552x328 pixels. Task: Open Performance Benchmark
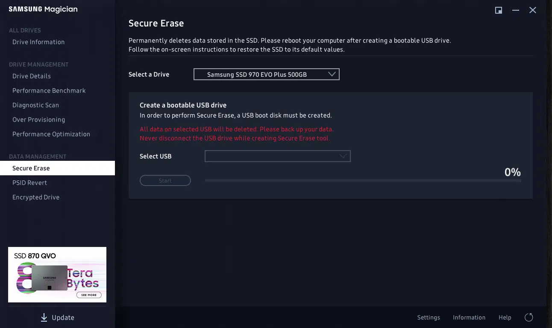pos(49,90)
